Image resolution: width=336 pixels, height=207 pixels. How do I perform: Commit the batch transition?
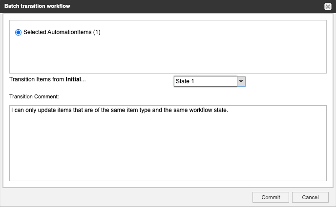[271, 197]
